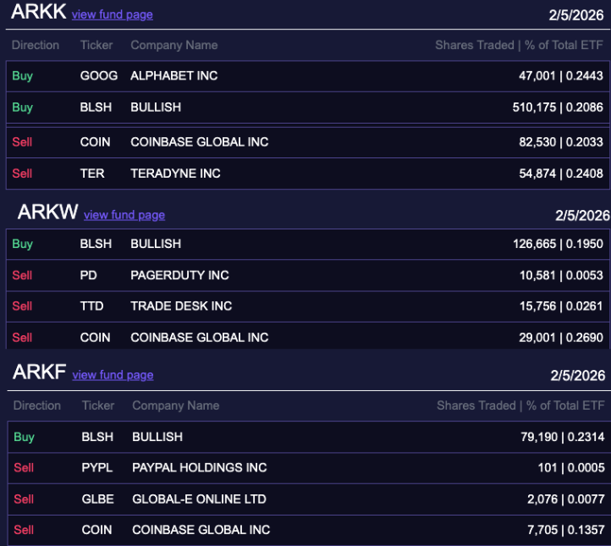
Task: Click the GLBE ticker symbol
Action: click(x=97, y=499)
